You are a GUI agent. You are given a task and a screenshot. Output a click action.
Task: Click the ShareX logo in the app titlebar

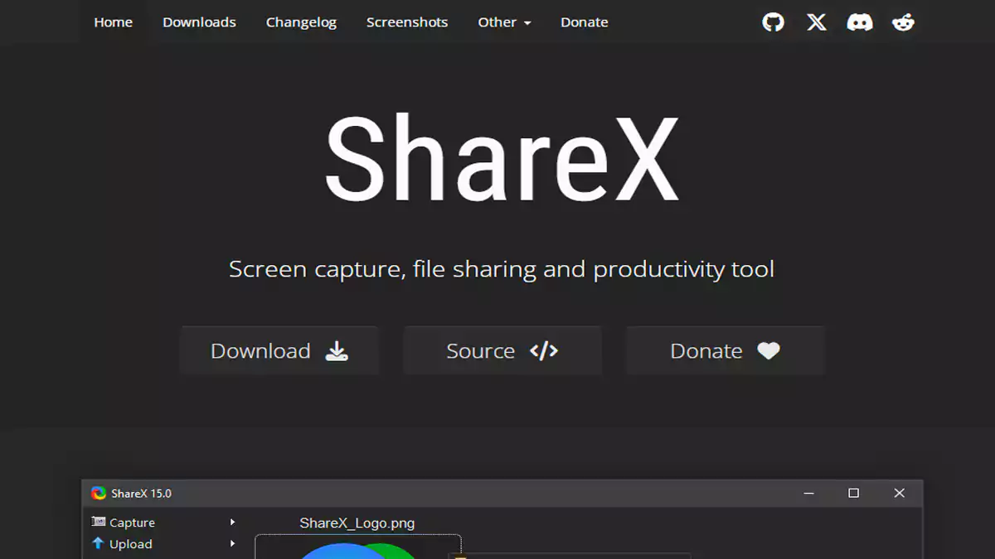tap(99, 493)
